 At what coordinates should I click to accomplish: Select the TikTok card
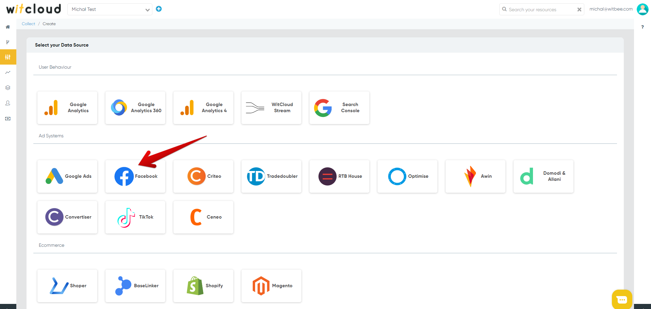coord(135,217)
